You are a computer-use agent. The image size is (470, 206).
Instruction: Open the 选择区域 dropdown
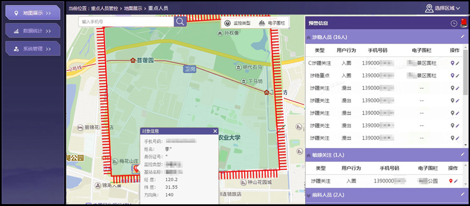pos(442,8)
